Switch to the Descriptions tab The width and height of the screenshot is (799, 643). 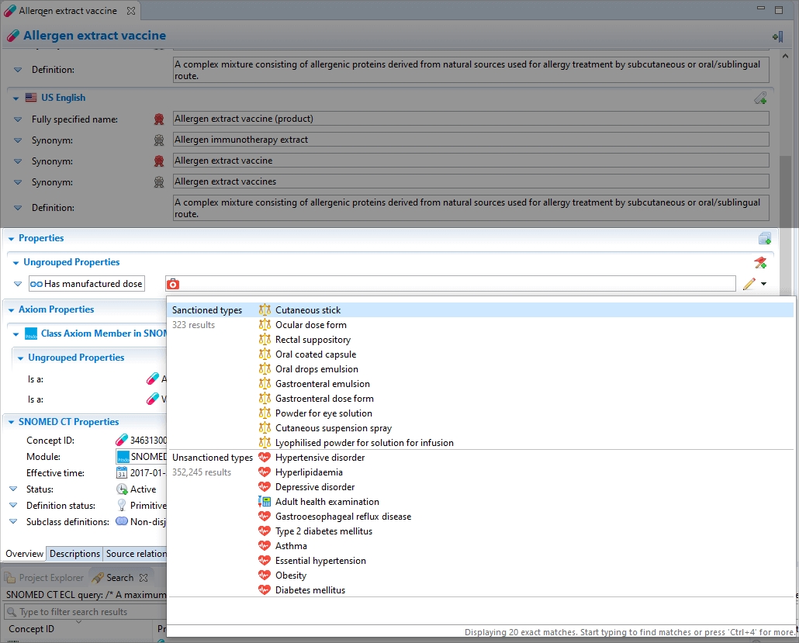coord(74,554)
